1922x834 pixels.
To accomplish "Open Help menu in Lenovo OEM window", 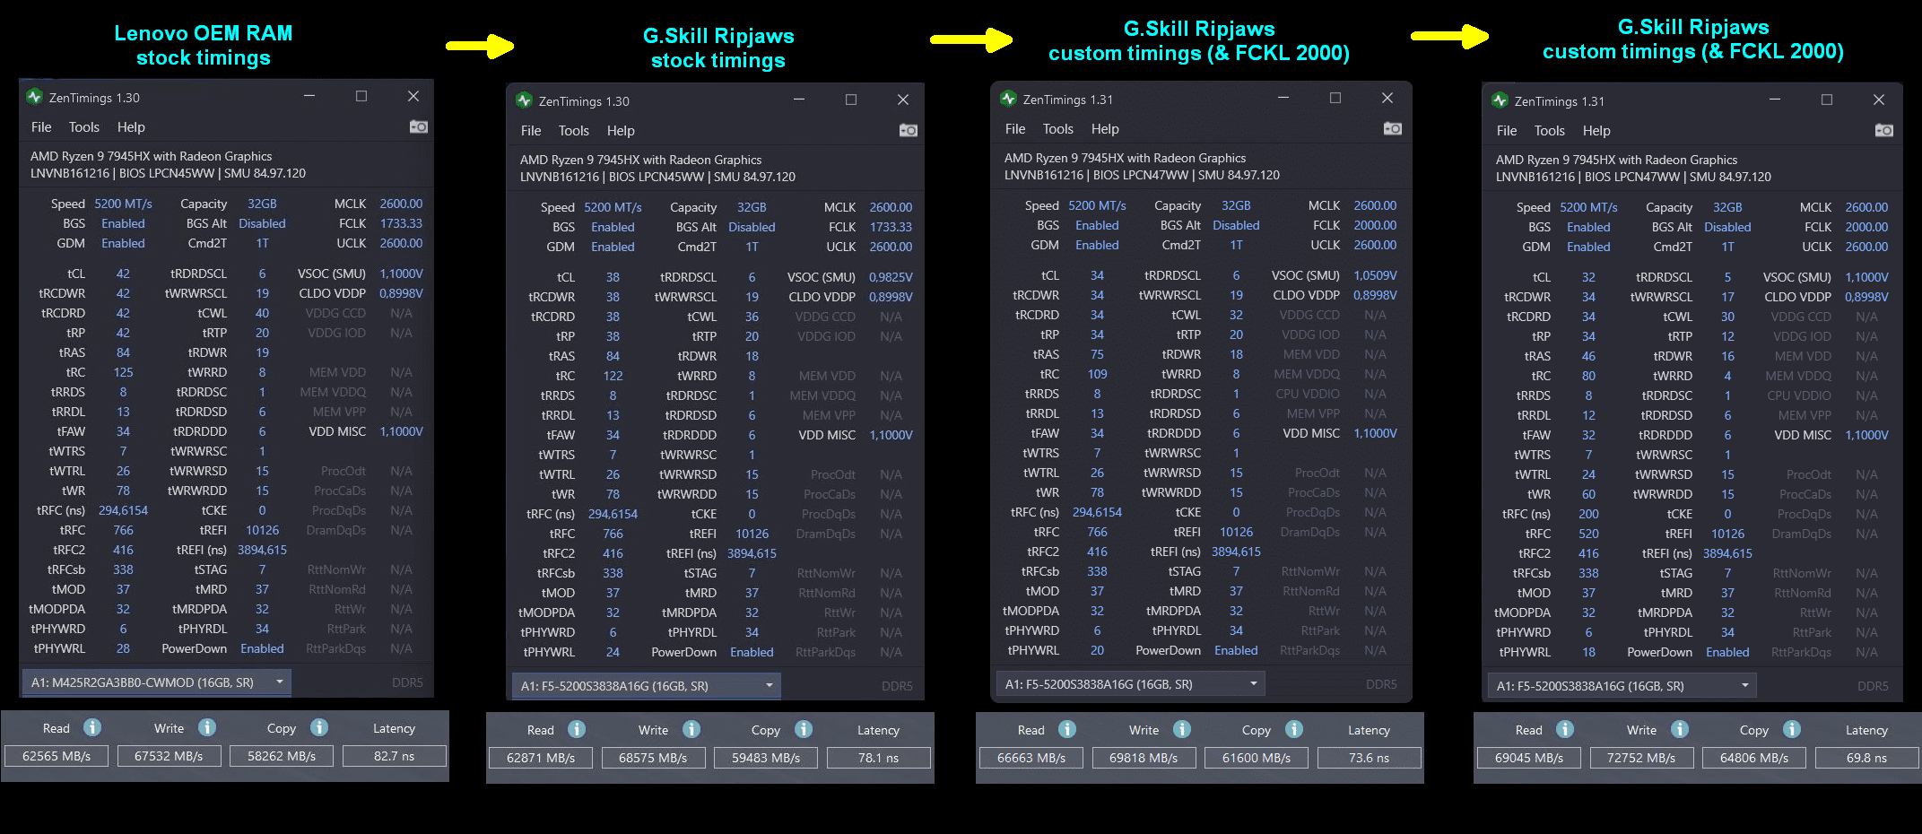I will (131, 127).
